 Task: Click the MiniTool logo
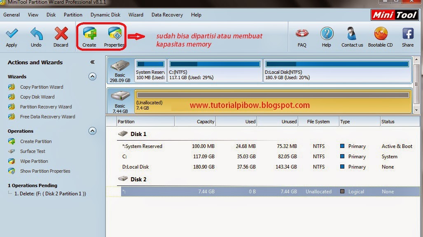coord(395,15)
